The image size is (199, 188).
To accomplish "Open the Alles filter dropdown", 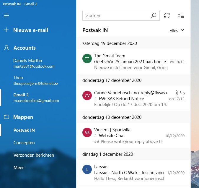I will [x=177, y=30].
